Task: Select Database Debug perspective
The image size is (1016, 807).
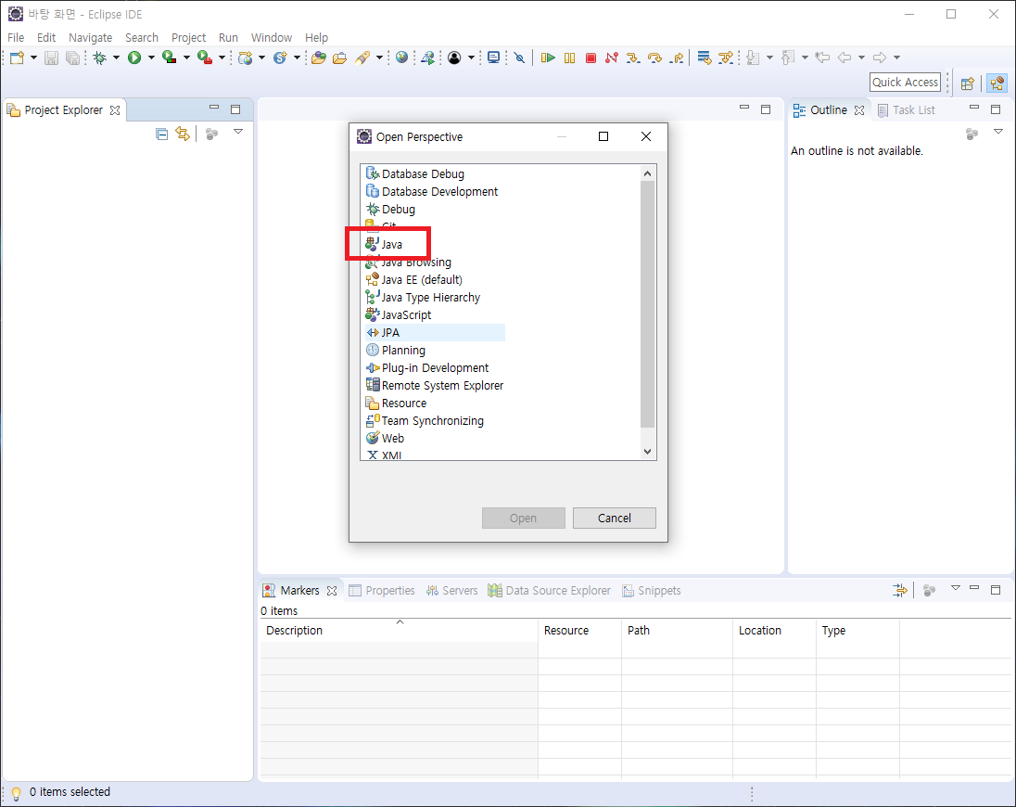Action: pyautogui.click(x=415, y=173)
